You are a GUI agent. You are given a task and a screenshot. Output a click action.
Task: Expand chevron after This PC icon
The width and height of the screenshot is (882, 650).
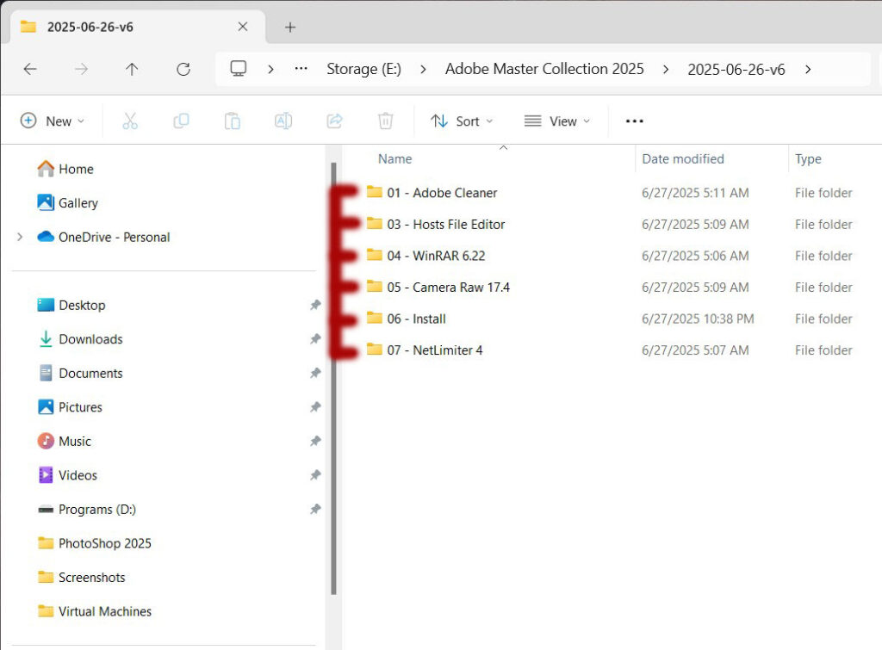point(270,69)
